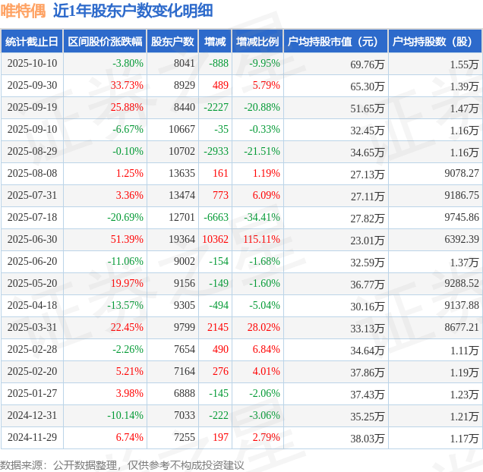Select the 股东户数 column header
Image resolution: width=483 pixels, height=472 pixels.
pos(172,42)
